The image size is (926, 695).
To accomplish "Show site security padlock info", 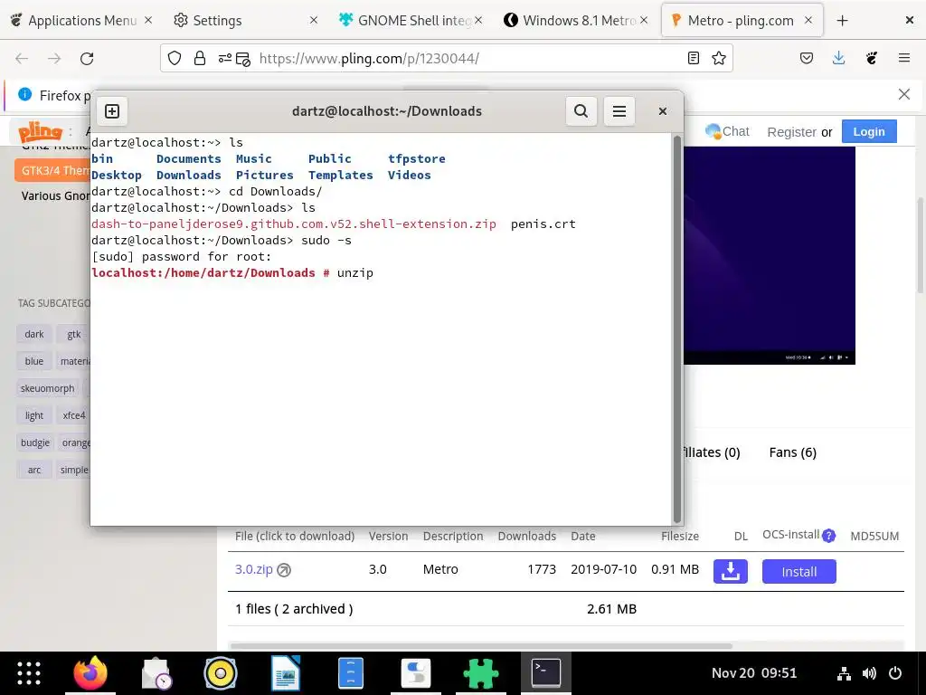I will click(x=200, y=58).
